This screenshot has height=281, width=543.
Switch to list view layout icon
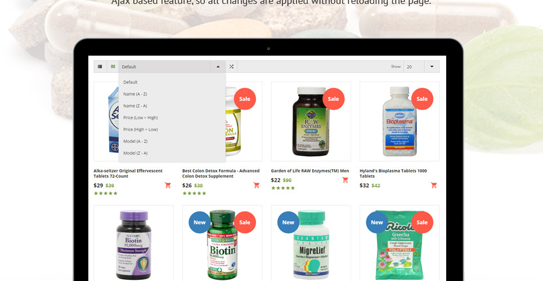(x=100, y=66)
